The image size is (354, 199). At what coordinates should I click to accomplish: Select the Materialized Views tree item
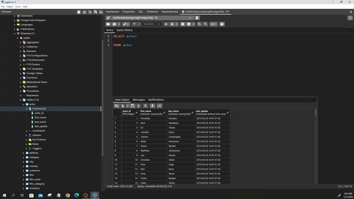pos(37,82)
